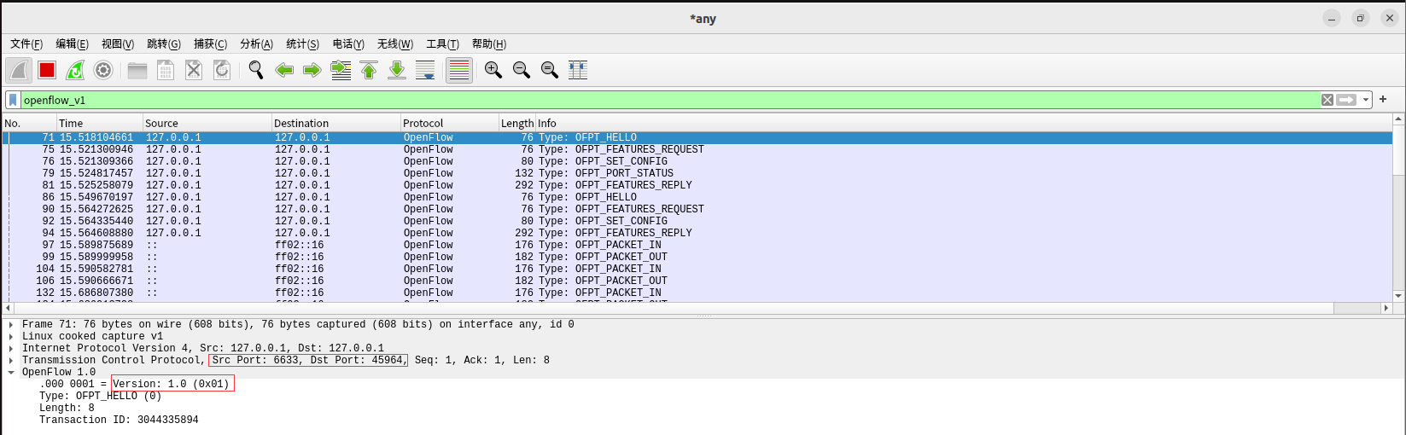Stop the running capture with red square

click(x=47, y=70)
